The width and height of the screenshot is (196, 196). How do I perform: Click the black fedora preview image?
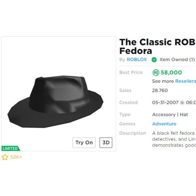55,101
